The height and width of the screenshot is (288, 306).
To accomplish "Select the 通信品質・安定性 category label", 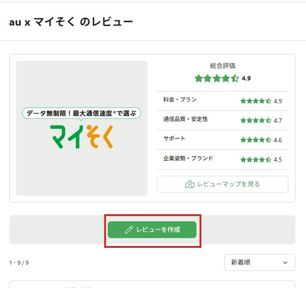I will coord(185,119).
